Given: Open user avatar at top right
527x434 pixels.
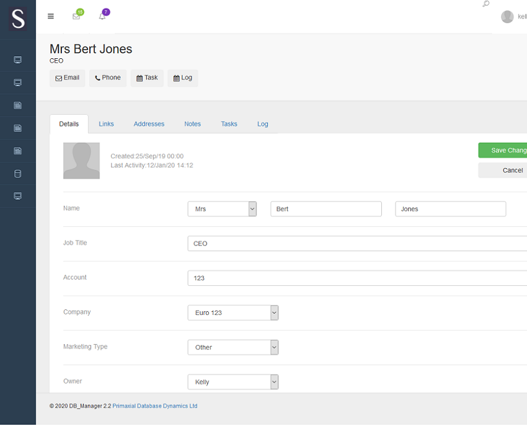Looking at the screenshot, I should coord(507,17).
